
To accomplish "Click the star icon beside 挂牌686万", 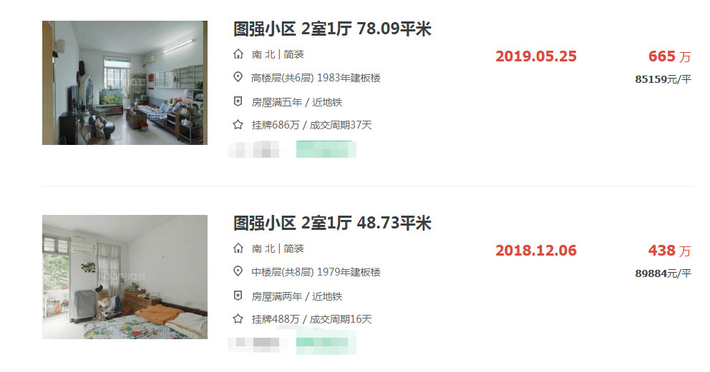I will [x=238, y=125].
